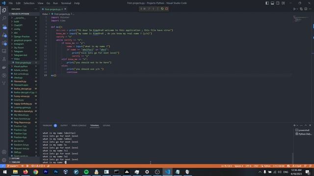Click the Windows Start button
314x176 pixels.
(5, 172)
